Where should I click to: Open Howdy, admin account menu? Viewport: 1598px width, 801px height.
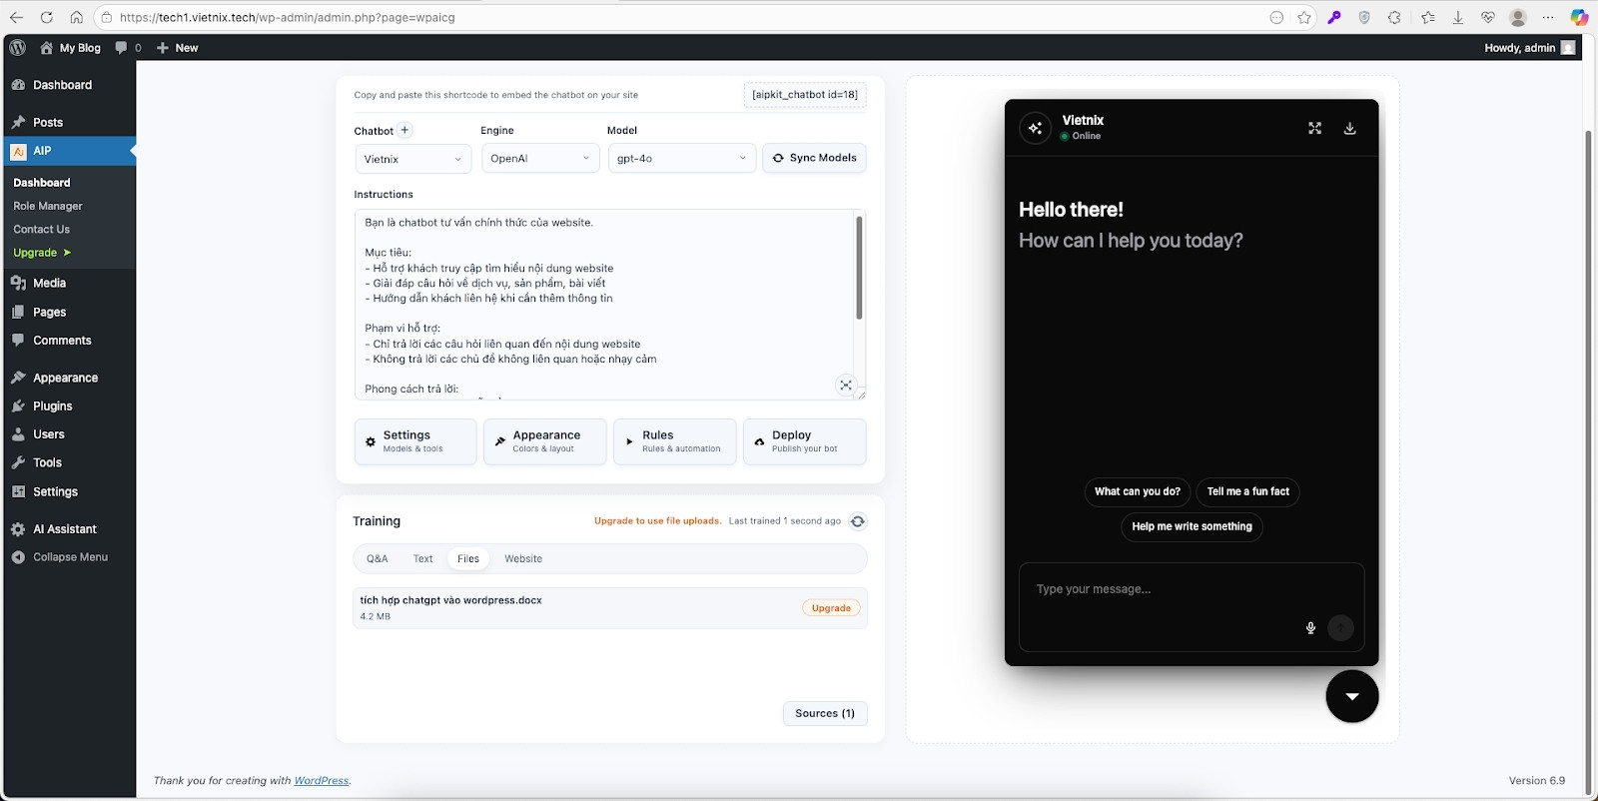[x=1529, y=47]
